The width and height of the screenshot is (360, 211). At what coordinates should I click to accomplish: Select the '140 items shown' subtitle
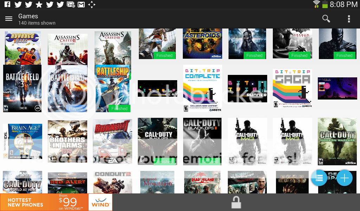[37, 23]
